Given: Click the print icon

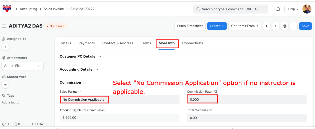Looking at the screenshot, I should click(284, 26).
